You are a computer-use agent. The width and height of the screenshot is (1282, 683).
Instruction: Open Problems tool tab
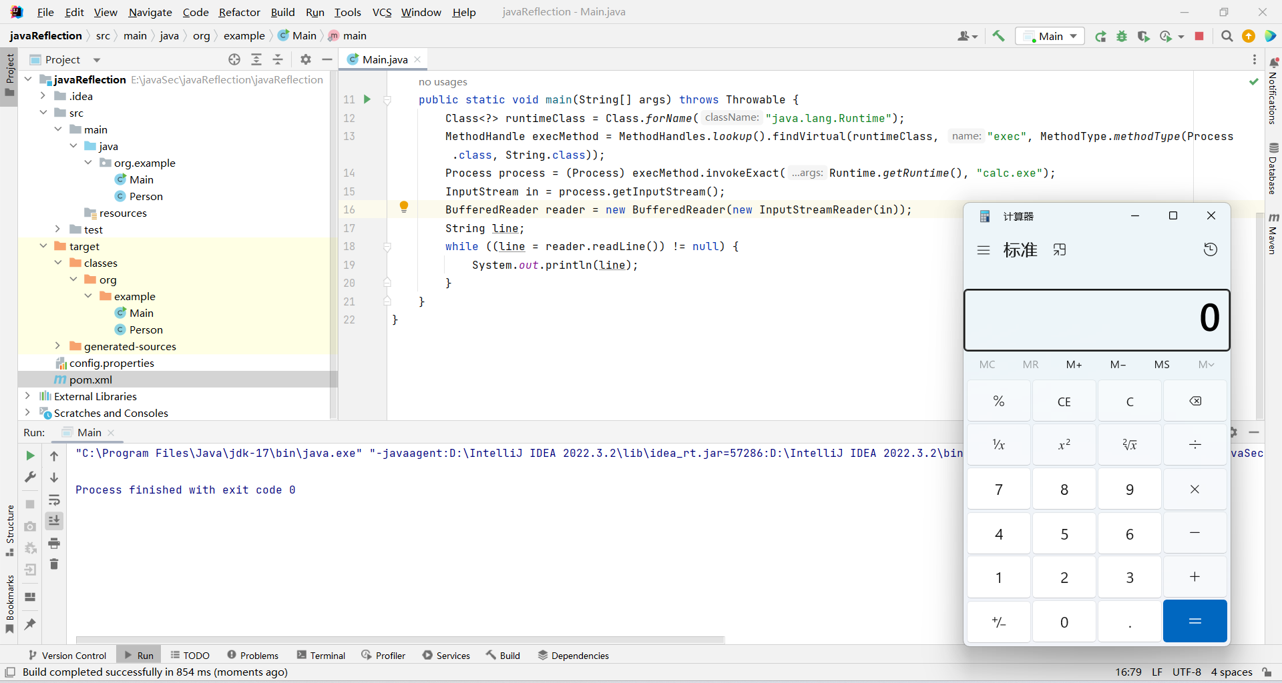coord(252,656)
